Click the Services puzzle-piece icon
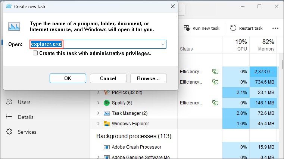The height and width of the screenshot is (159, 284). (x=9, y=132)
